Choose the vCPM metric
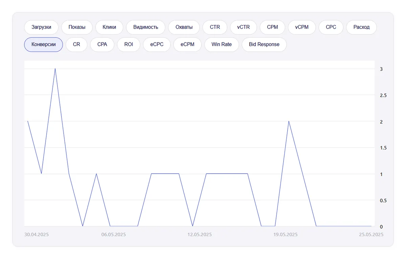406x259 pixels. pos(302,27)
